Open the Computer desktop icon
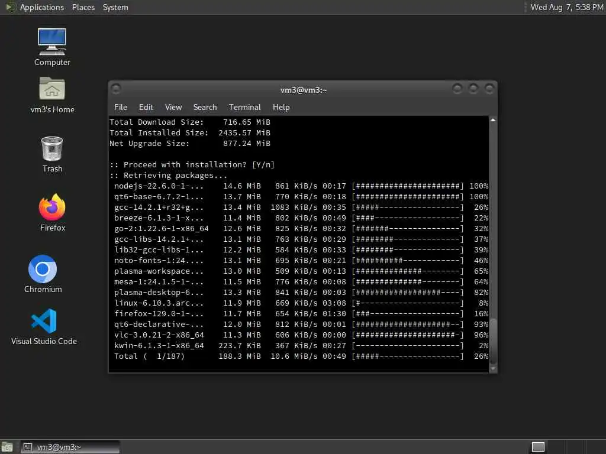The image size is (606, 454). pos(52,47)
